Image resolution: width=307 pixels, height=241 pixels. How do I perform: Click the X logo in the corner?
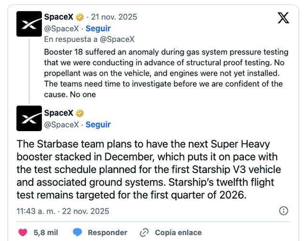(x=283, y=17)
